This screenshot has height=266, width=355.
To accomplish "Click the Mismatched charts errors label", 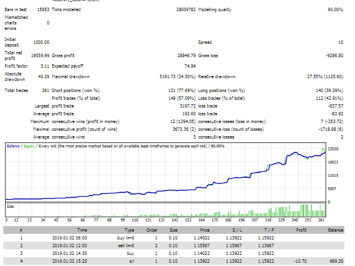I will click(x=16, y=23).
